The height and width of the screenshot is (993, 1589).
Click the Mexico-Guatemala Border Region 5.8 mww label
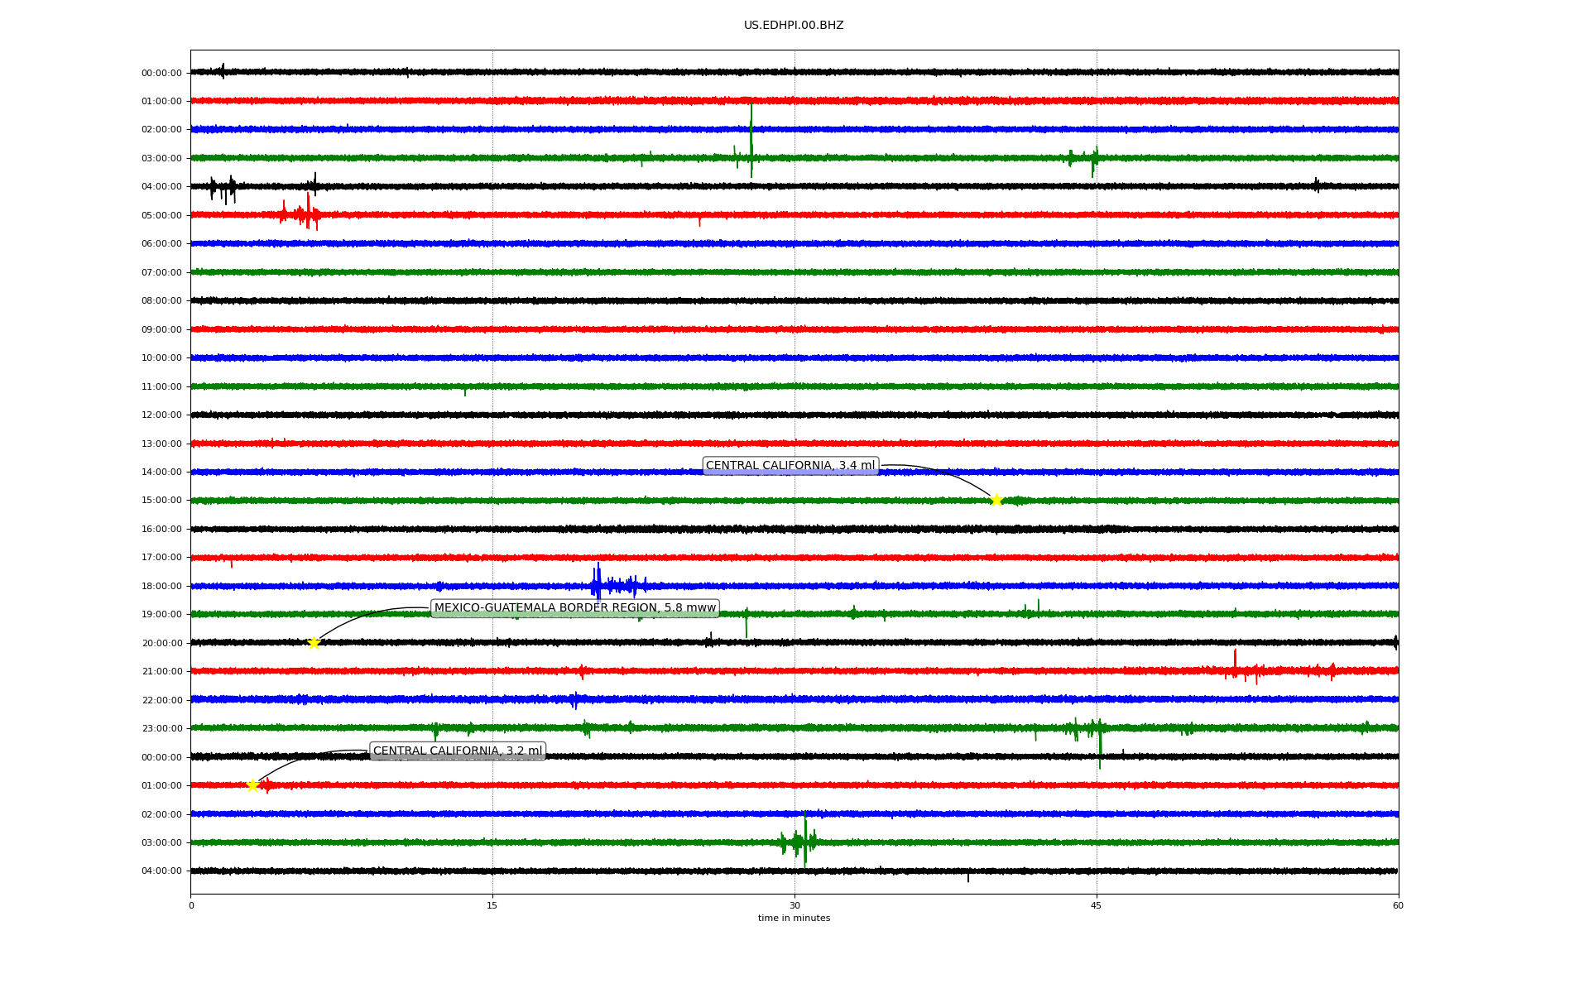coord(574,608)
